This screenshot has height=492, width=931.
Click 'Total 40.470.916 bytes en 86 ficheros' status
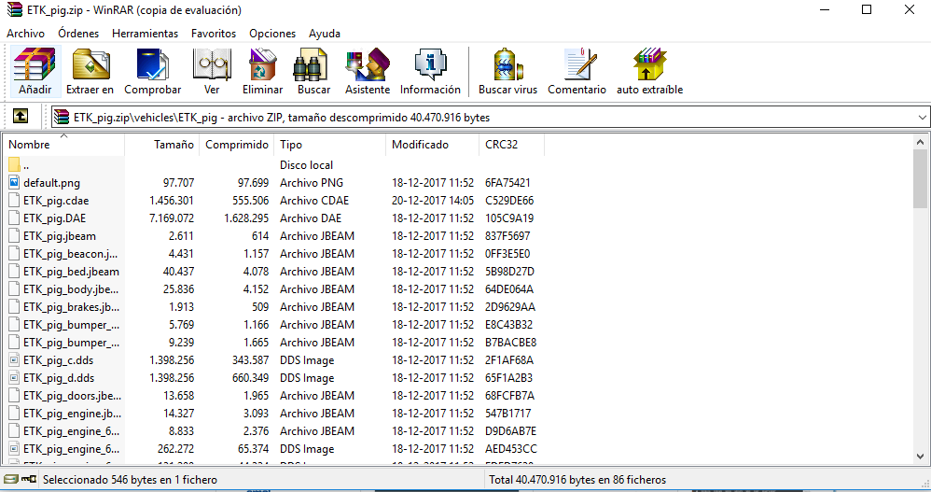click(x=577, y=480)
